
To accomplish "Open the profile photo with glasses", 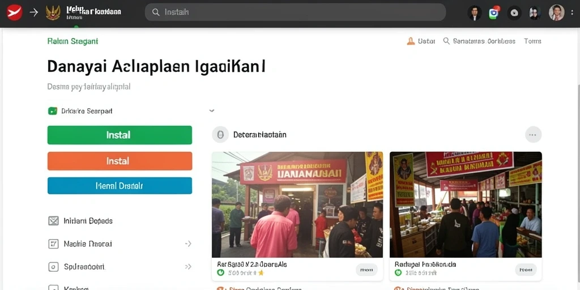I will click(556, 12).
